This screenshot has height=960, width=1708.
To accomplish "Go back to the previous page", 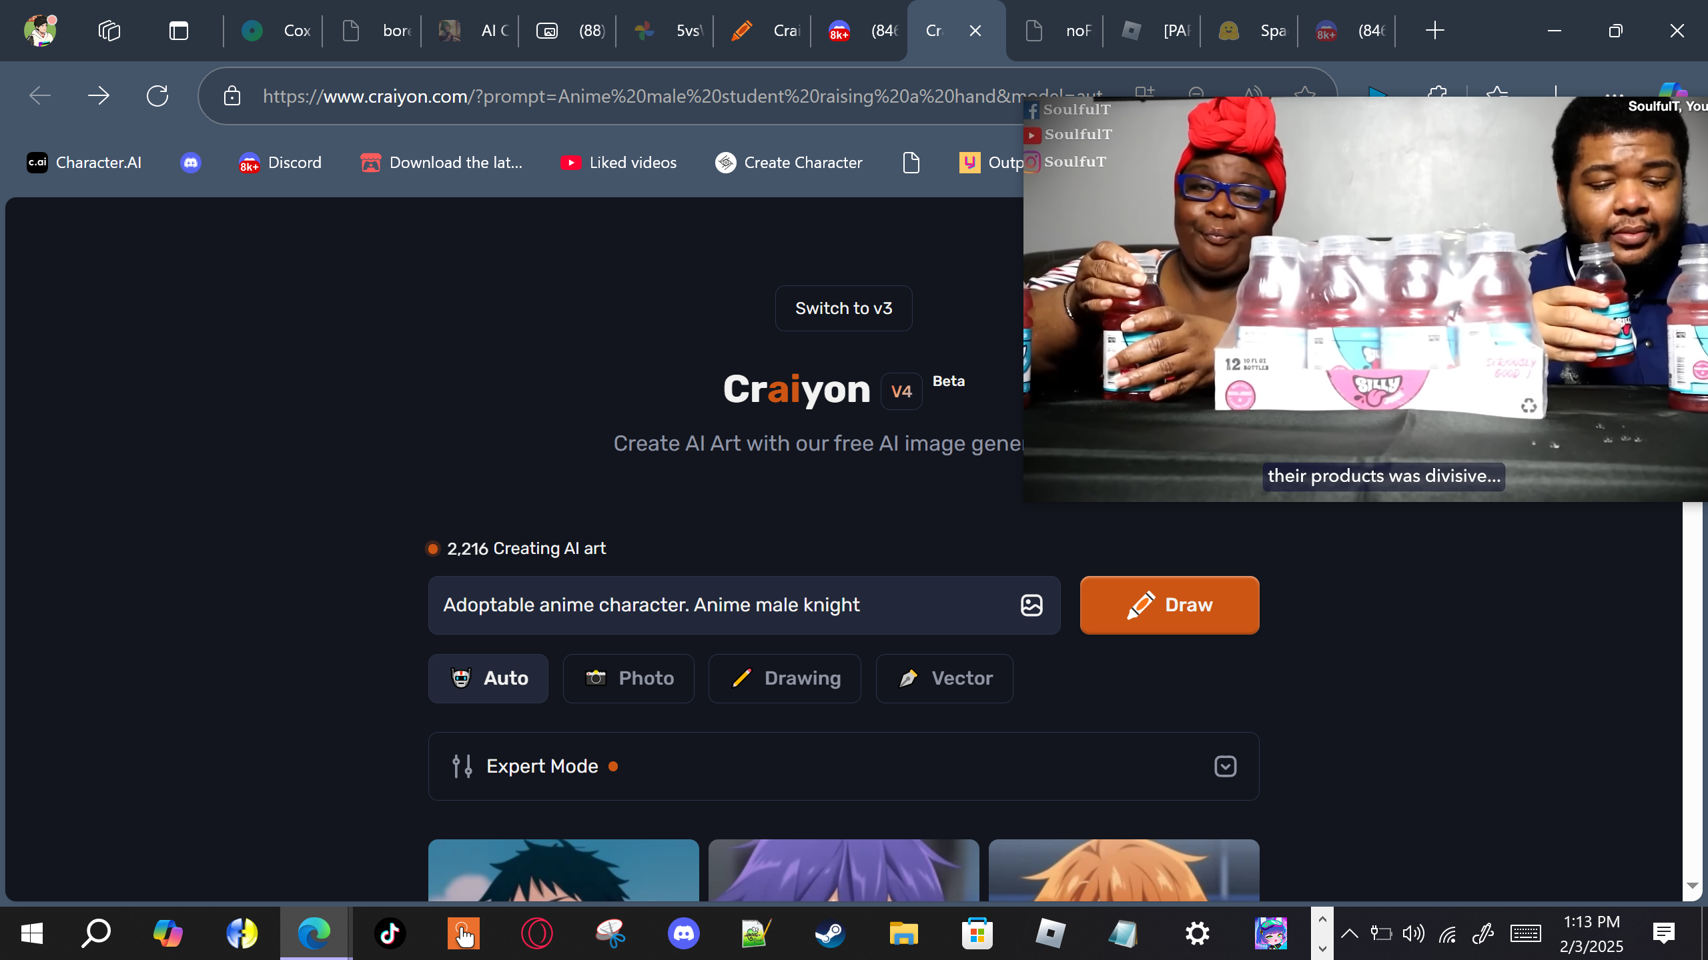I will [40, 96].
